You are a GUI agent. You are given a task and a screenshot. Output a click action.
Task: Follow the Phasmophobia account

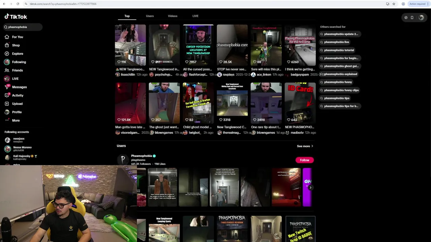pyautogui.click(x=304, y=160)
